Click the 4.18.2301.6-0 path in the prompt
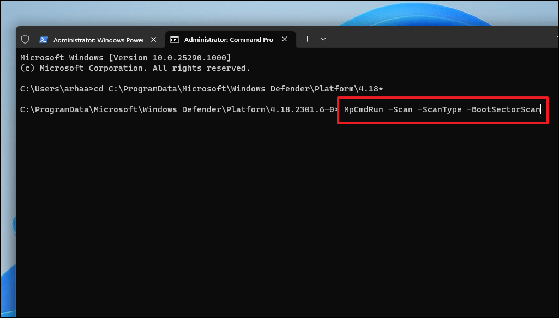 (305, 109)
